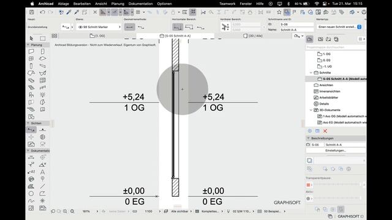
Task: Open the Dokumentation menu
Action: click(140, 4)
